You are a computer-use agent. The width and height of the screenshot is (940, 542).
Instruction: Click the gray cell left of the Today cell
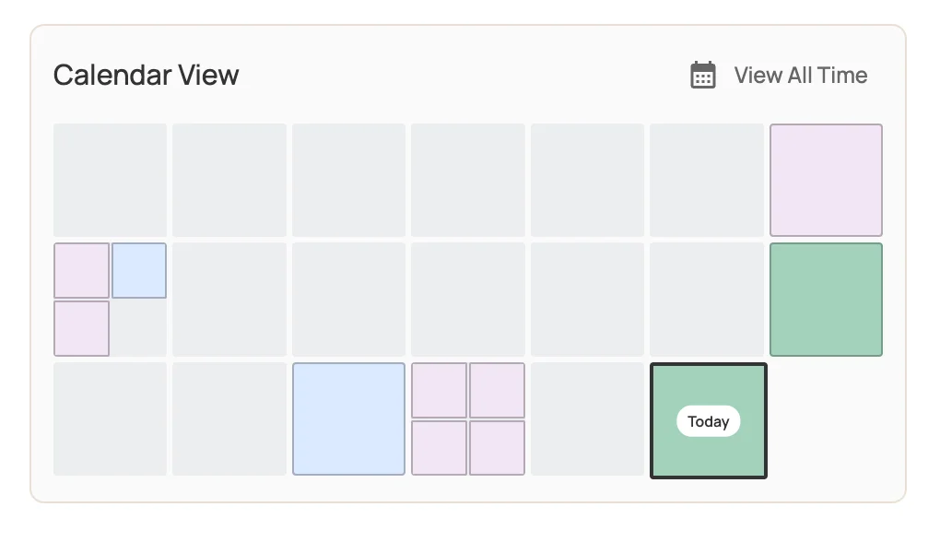click(x=587, y=419)
